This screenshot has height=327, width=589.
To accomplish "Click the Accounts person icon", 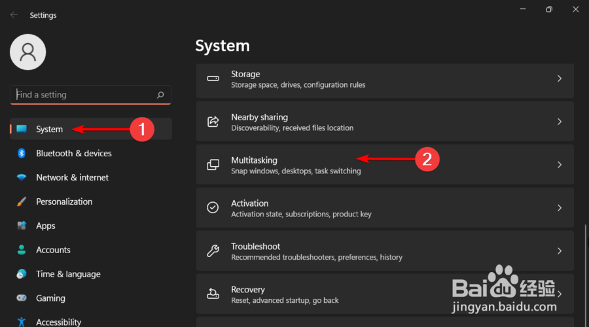I will pos(22,250).
